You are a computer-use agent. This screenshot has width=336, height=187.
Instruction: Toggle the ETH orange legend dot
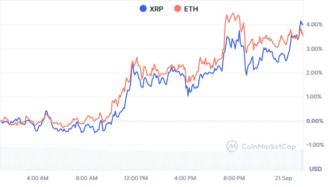coord(177,8)
